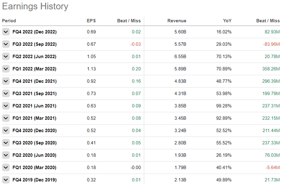Screen dimensions: 283x185
Task: Expand the FQ1 2022 (Mar 2022) row
Action: point(6,69)
